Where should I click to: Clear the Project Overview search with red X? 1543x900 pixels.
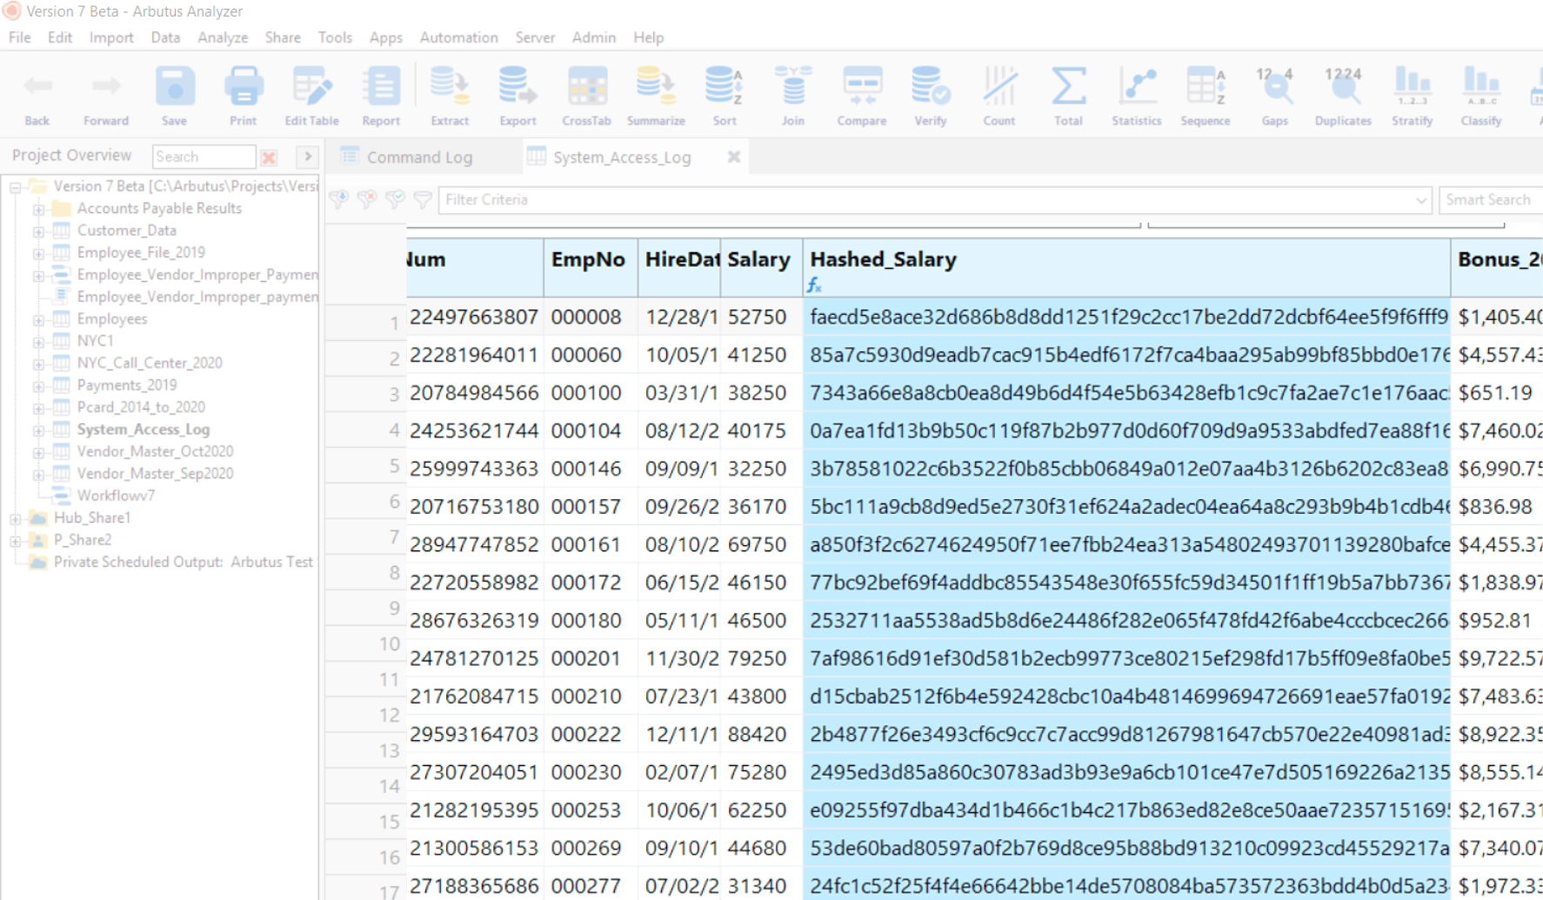(269, 157)
